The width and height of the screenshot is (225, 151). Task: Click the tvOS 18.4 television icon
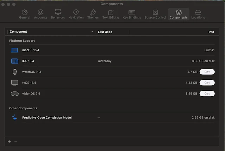pyautogui.click(x=15, y=83)
